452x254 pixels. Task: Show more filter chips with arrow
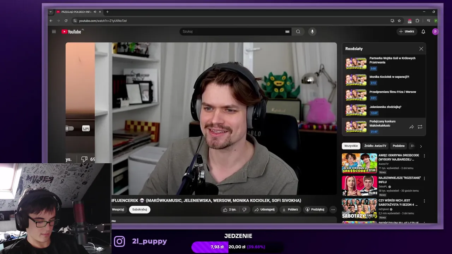tap(421, 146)
